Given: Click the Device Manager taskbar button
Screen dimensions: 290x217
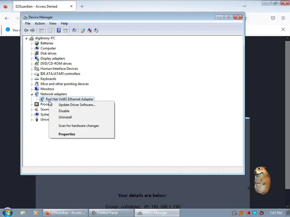Looking at the screenshot, I should [157, 213].
